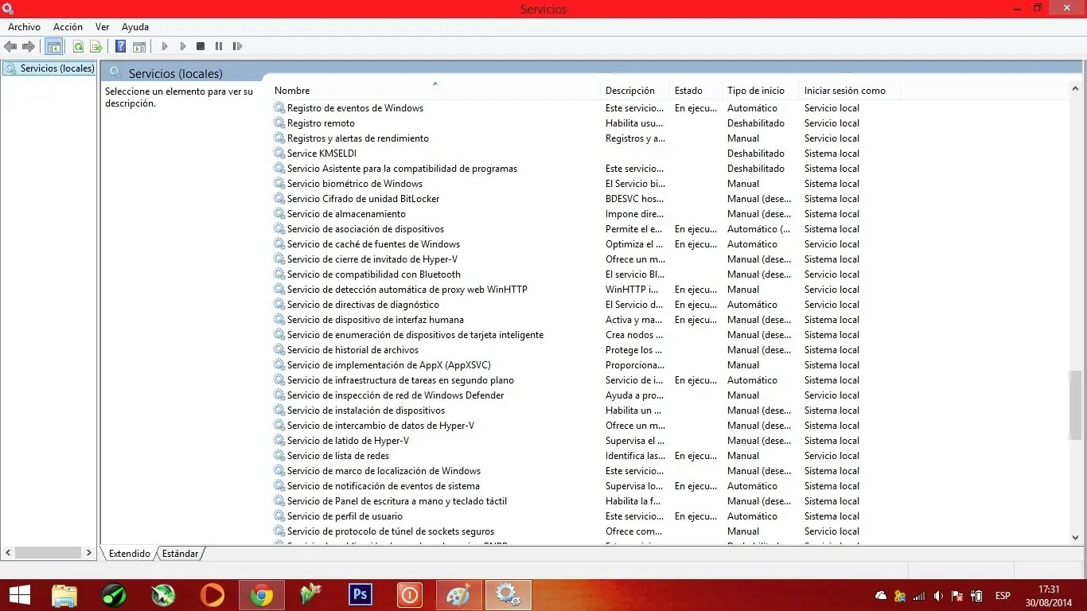Click the red power-button app in the taskbar
The image size is (1087, 611).
[x=409, y=595]
